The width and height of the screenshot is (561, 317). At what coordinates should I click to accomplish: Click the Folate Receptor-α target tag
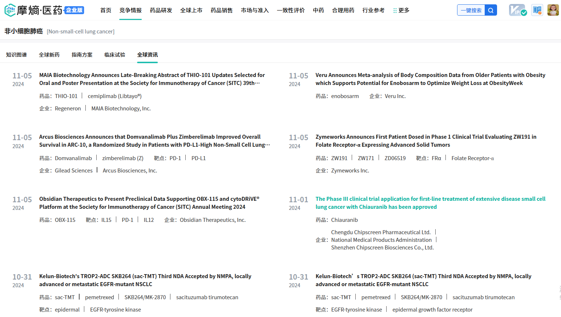pos(473,158)
